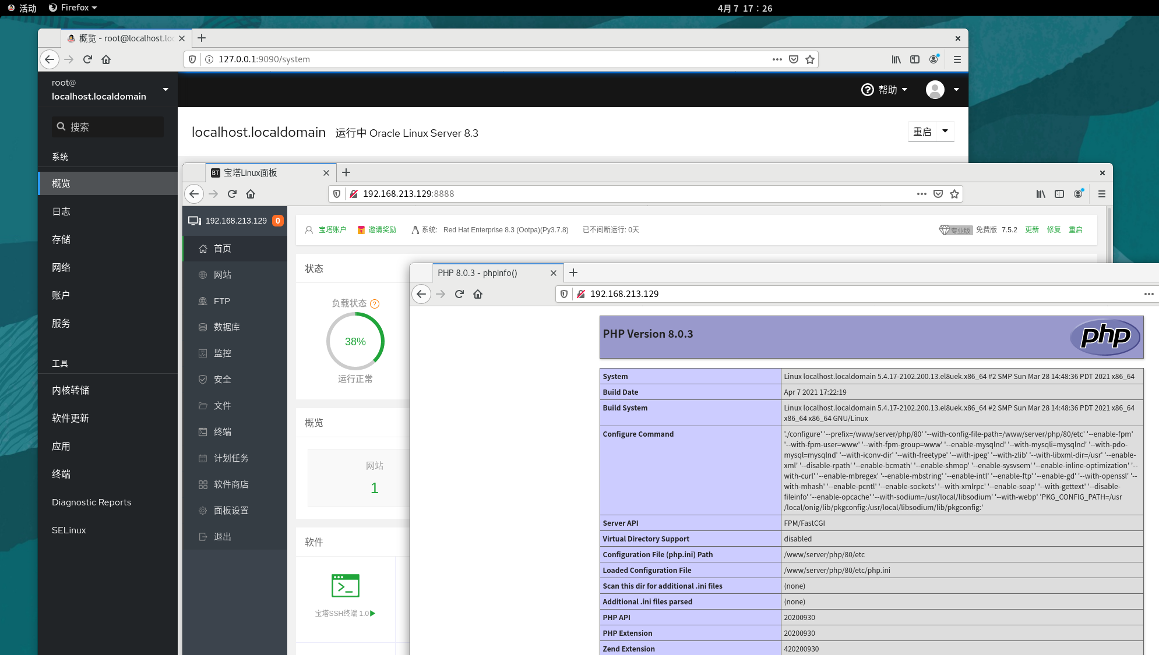Image resolution: width=1159 pixels, height=655 pixels.
Task: Click 更新 to update the 宝塔 panel
Action: coord(1031,229)
